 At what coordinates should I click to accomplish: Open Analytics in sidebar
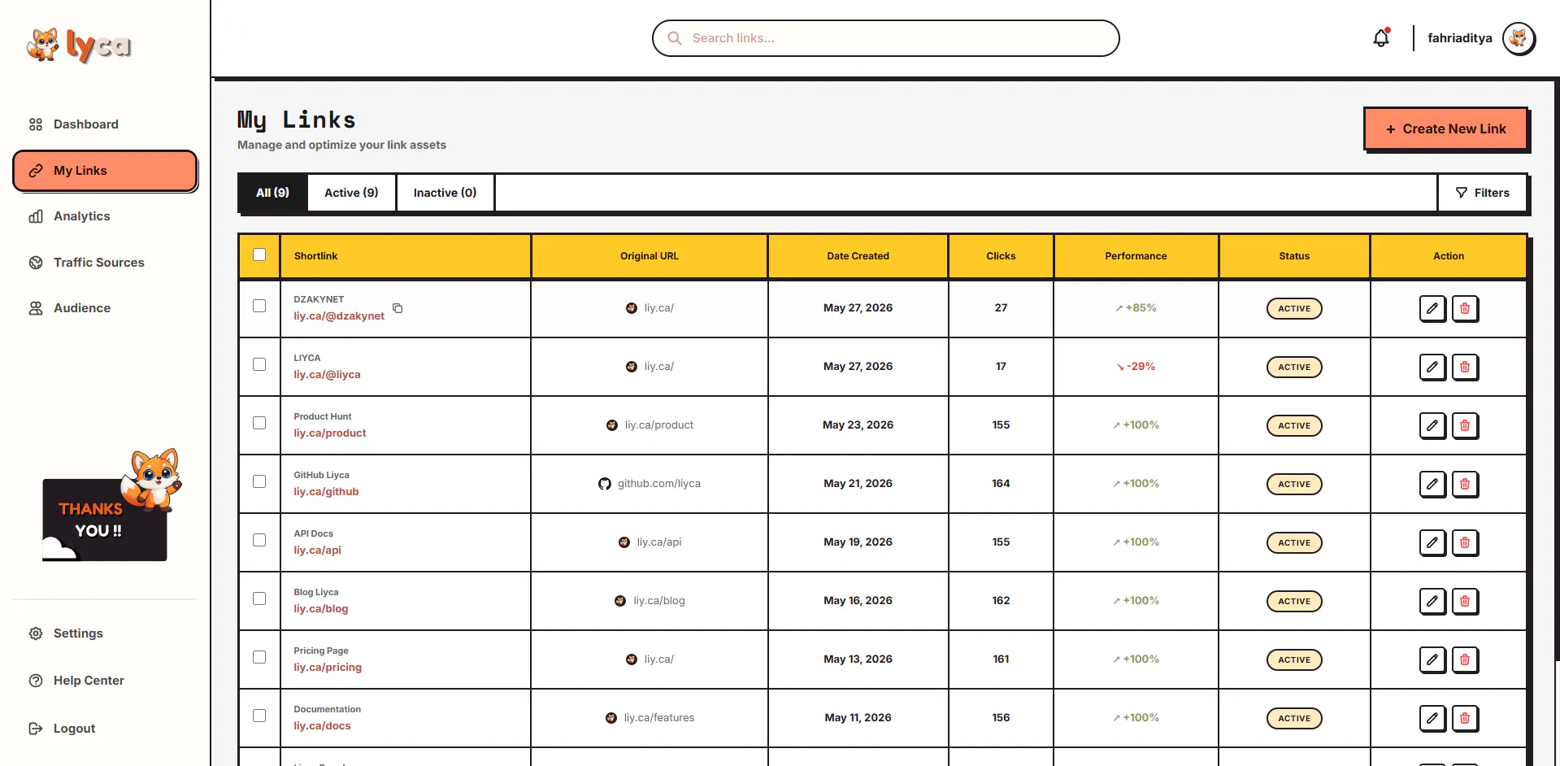[x=105, y=216]
